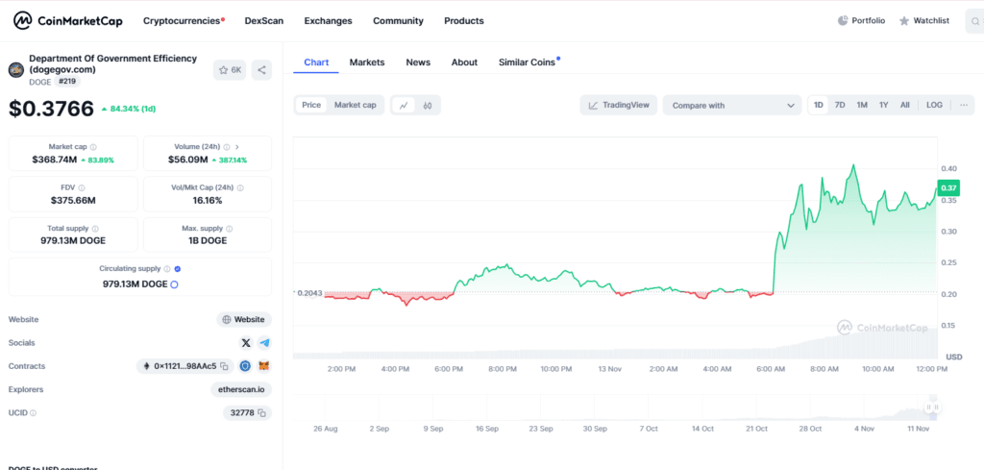984x470 pixels.
Task: Click the verified circulating supply badge
Action: tap(178, 268)
